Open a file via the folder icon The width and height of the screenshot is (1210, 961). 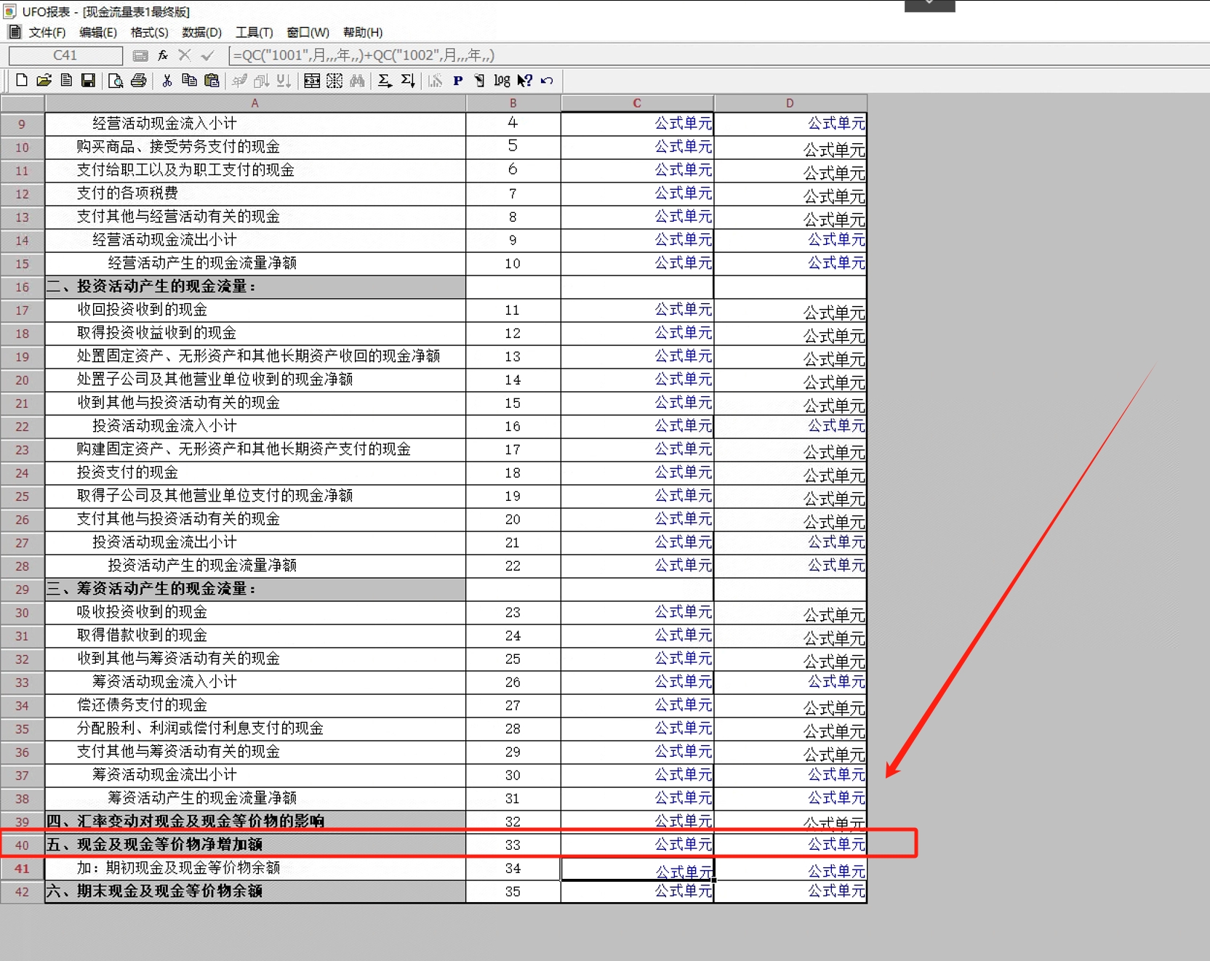click(x=44, y=81)
